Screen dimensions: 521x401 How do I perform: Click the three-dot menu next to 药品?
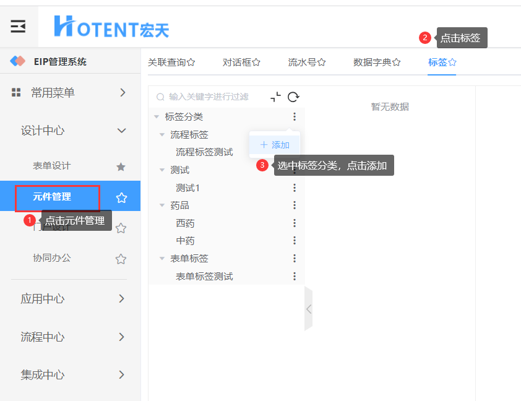[295, 205]
